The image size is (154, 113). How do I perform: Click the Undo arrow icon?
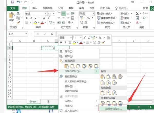point(18,2)
